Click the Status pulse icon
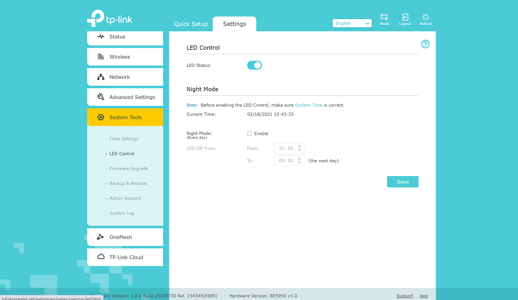This screenshot has height=300, width=518. pyautogui.click(x=101, y=37)
